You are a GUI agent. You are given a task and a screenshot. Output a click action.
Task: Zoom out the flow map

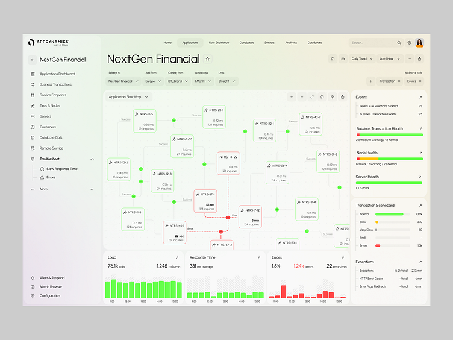pos(302,97)
